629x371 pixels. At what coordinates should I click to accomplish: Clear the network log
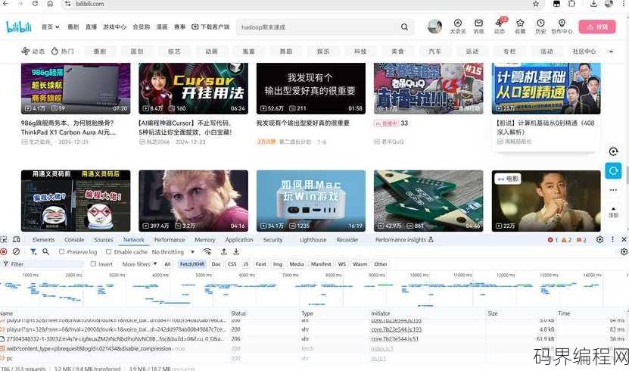click(16, 251)
